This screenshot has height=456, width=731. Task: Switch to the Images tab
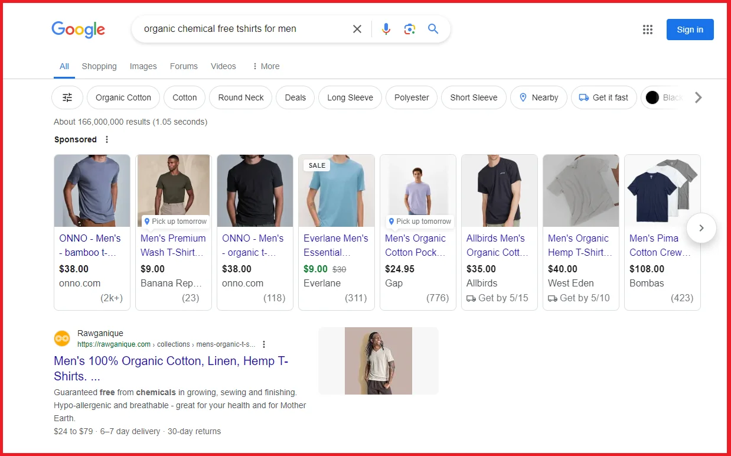(143, 66)
